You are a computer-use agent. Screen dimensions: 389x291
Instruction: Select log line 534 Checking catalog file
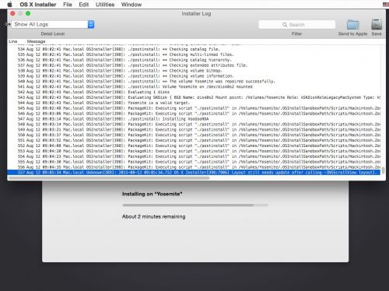point(194,49)
